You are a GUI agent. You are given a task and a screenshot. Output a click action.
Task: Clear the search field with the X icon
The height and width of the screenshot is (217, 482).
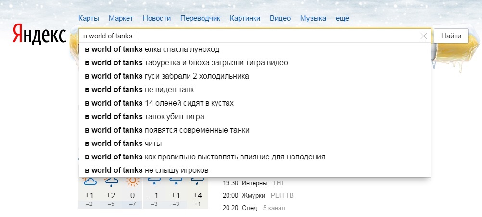(424, 36)
